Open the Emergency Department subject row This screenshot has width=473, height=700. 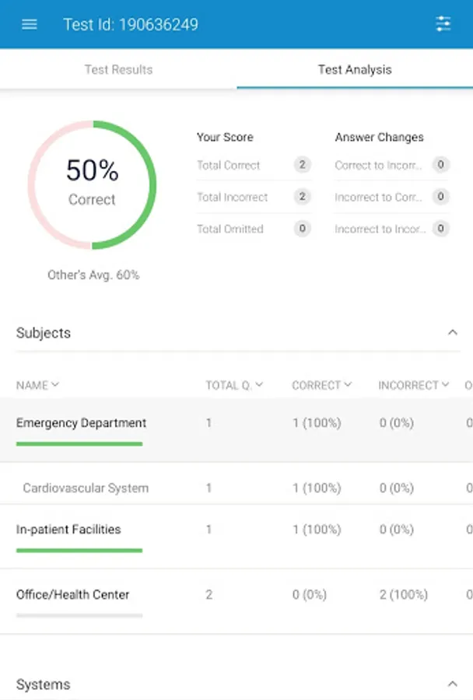[x=81, y=423]
